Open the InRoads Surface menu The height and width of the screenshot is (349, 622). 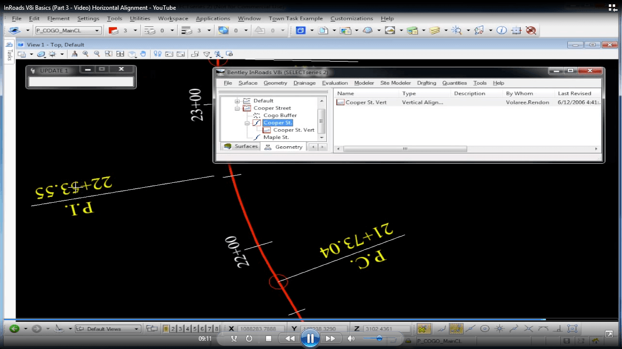pos(248,83)
